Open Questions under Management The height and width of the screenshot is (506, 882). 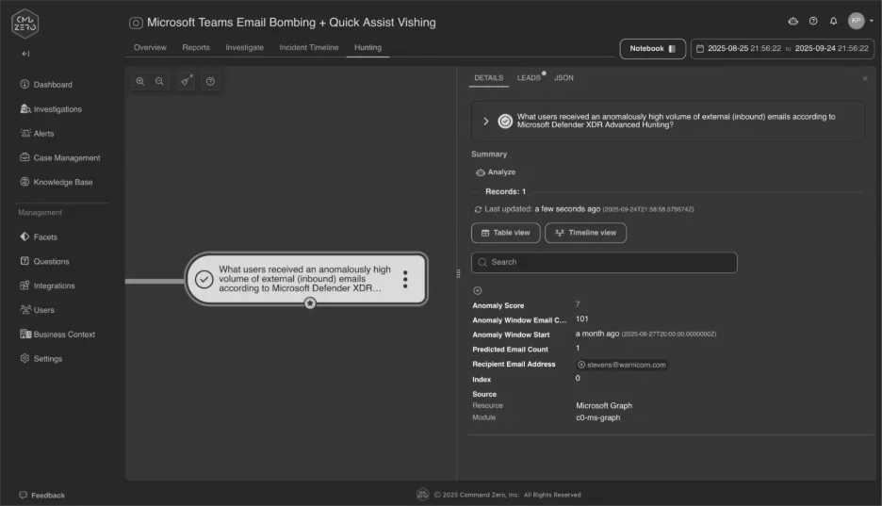coord(44,261)
